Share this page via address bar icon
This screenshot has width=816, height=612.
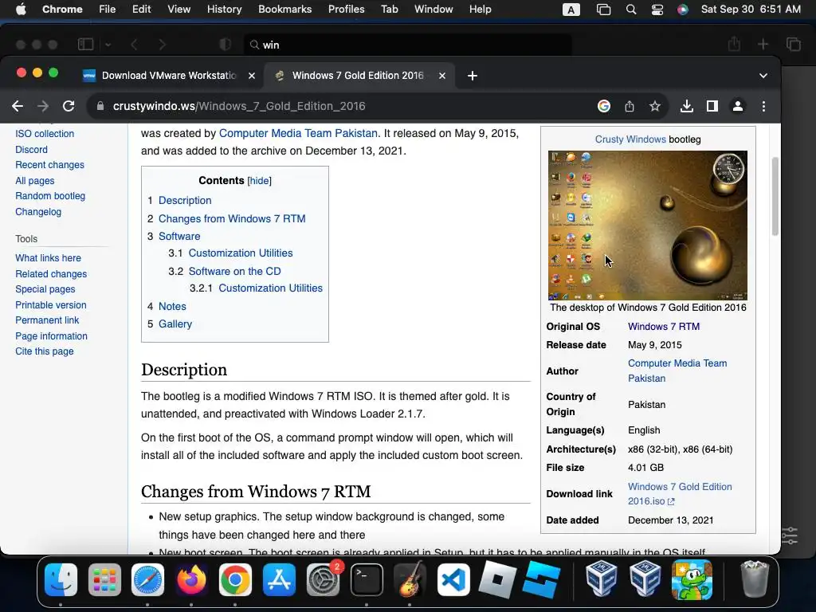click(630, 106)
